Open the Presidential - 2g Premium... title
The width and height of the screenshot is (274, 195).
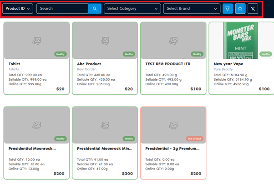[x=173, y=149]
